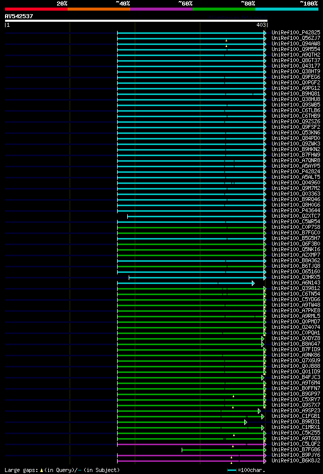The width and height of the screenshot is (323, 474).
Task: Select the UniRef100_Q8H0G6 label
Action: tap(296, 205)
